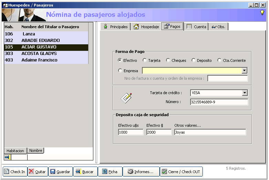The image size is (269, 180).
Task: Select the Empresa radio option
Action: point(120,71)
